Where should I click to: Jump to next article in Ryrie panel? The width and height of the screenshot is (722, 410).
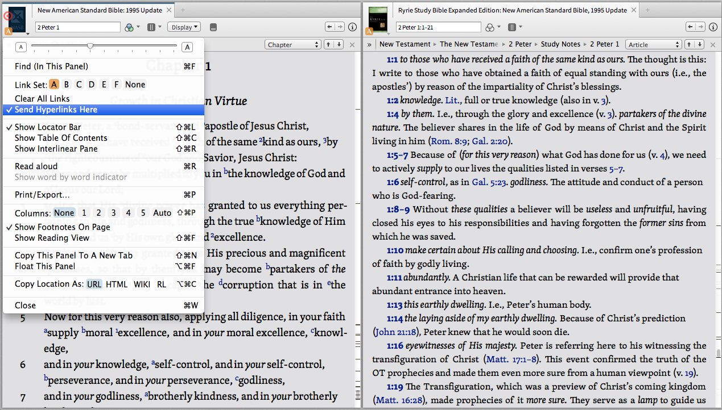point(699,44)
